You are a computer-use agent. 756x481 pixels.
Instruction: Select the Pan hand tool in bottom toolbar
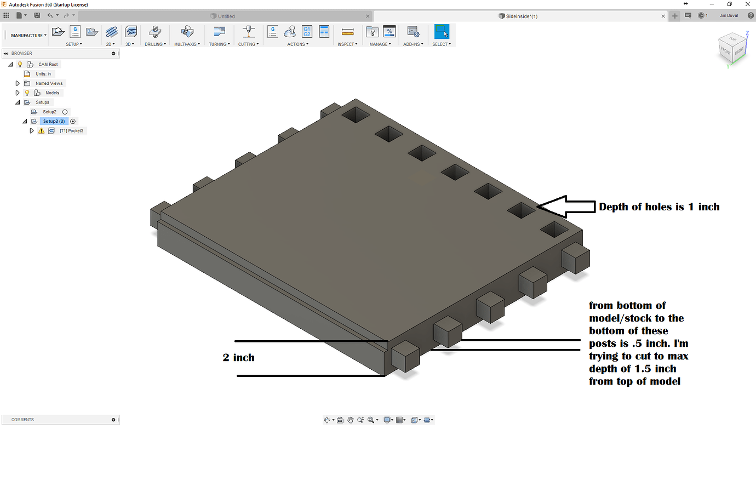pyautogui.click(x=350, y=420)
